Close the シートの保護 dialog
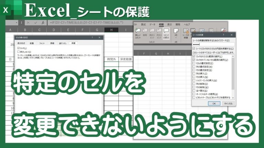 point(231,35)
